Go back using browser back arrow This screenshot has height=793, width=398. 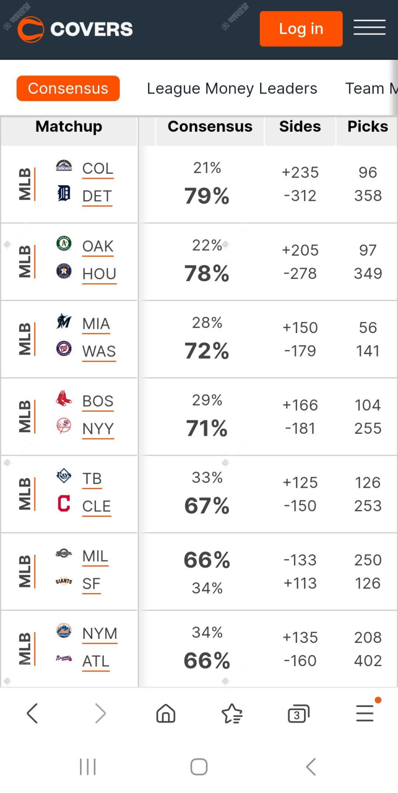coord(32,714)
